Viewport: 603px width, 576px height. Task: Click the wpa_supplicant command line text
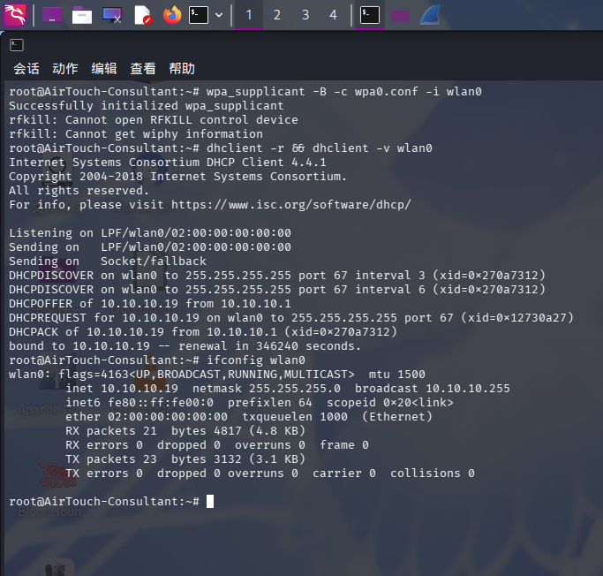[344, 92]
